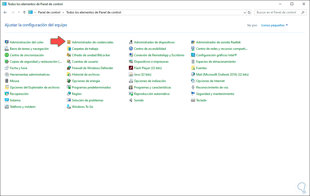Open Programas predeterminados link

(91, 87)
